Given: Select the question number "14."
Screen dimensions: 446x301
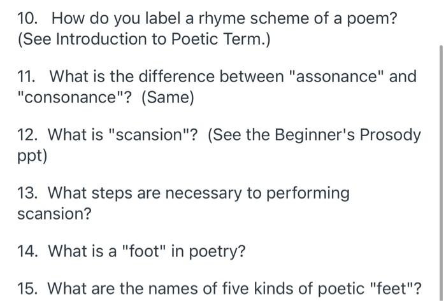Looking at the screenshot, I should pyautogui.click(x=28, y=251).
